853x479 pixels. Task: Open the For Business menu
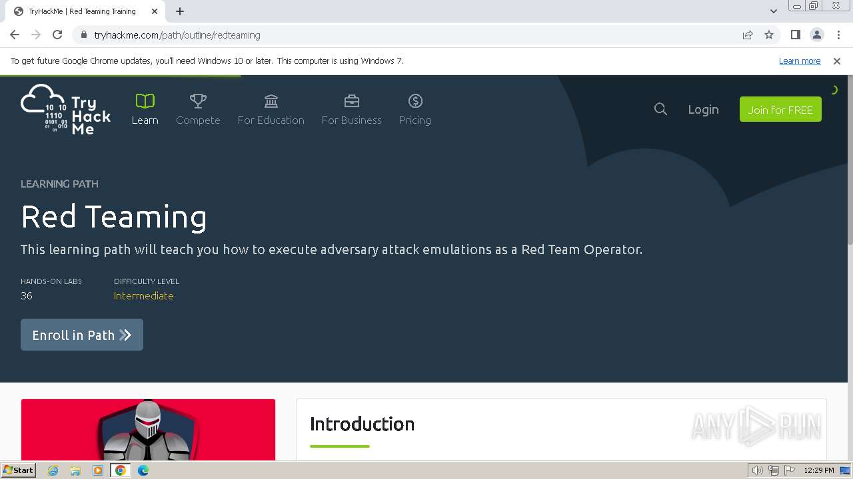coord(351,110)
